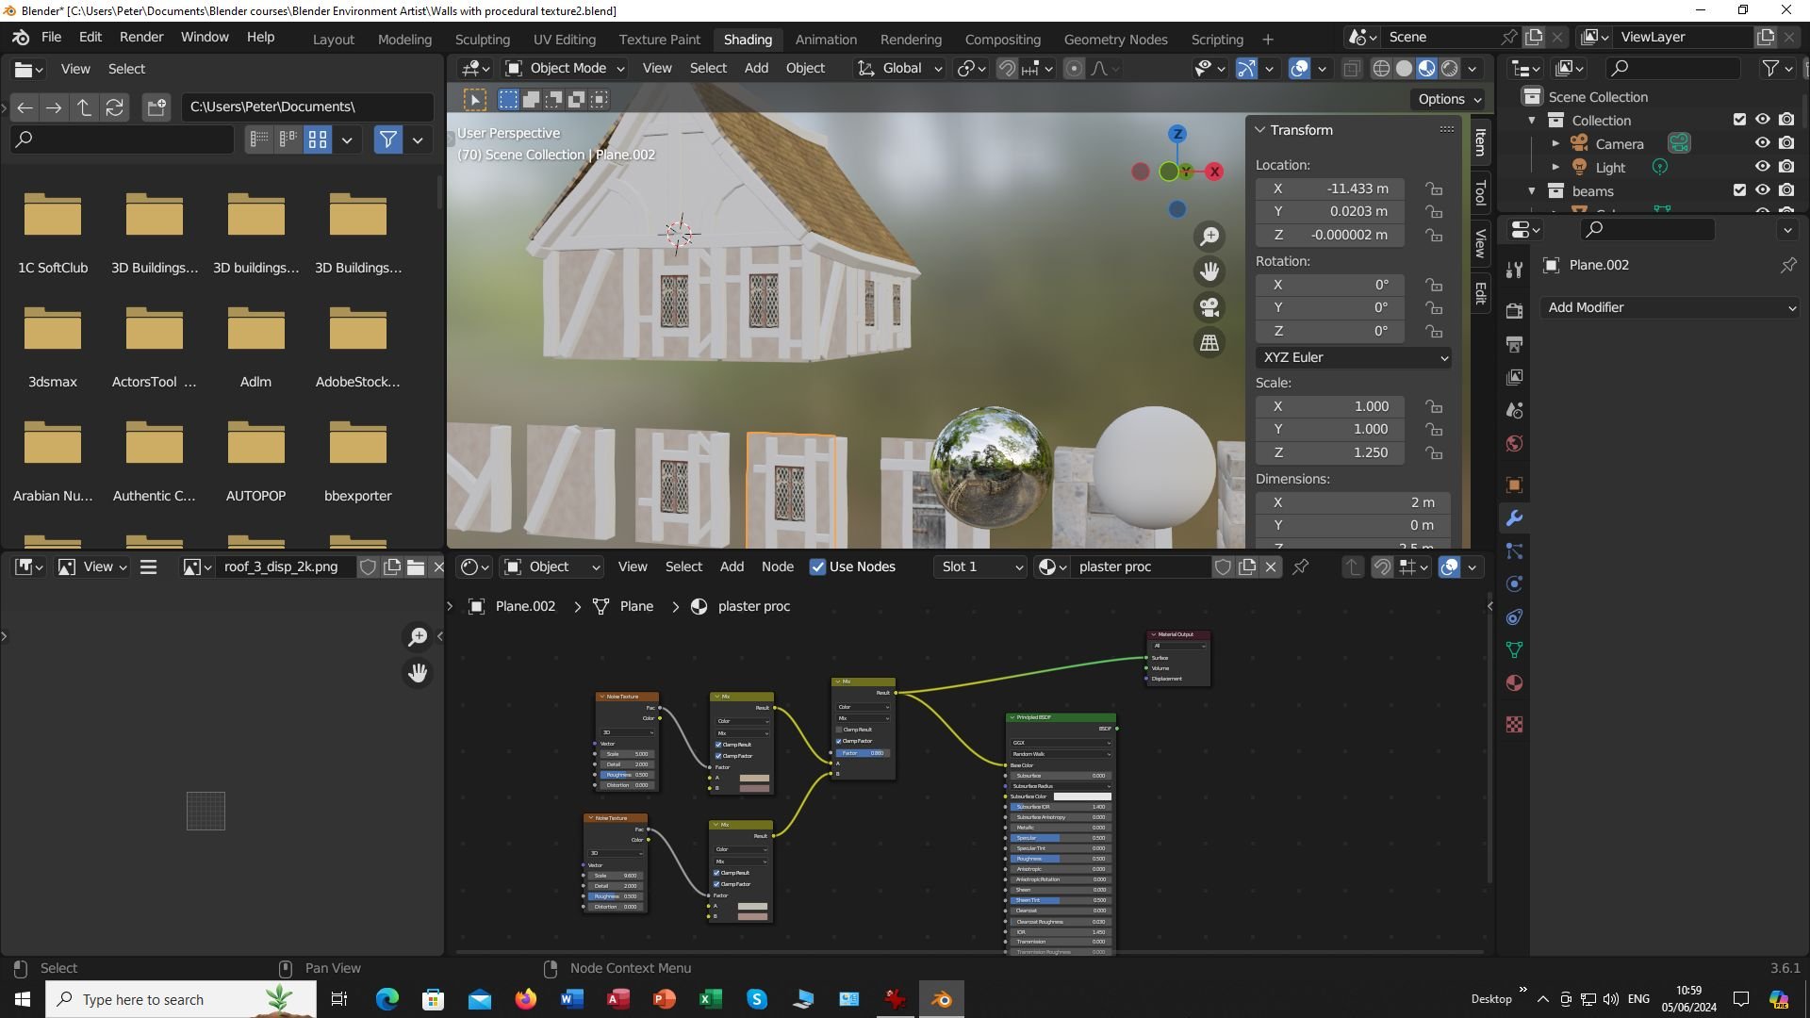
Task: Click the pan view hand icon in the 3D viewport
Action: point(1209,271)
